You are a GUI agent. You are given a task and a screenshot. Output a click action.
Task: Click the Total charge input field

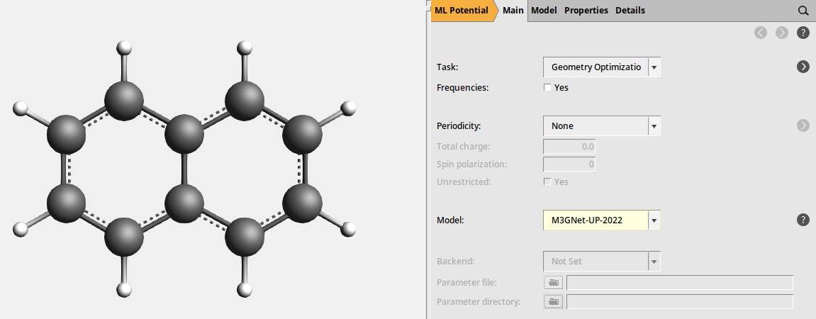click(569, 147)
